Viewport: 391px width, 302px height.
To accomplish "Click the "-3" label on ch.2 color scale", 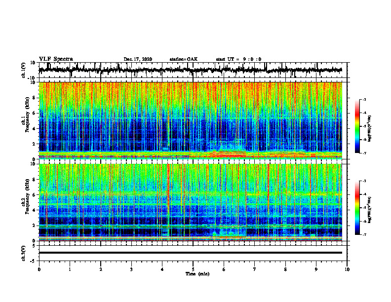I will (x=364, y=181).
